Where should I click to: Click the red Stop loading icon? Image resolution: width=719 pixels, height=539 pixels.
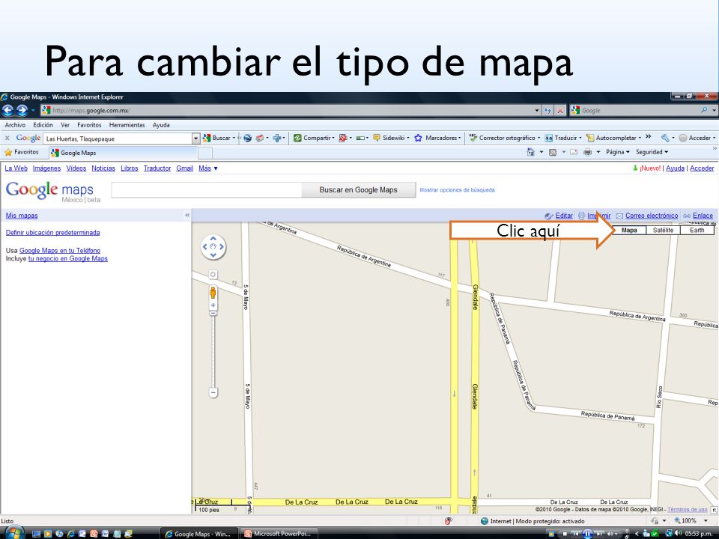tap(560, 111)
